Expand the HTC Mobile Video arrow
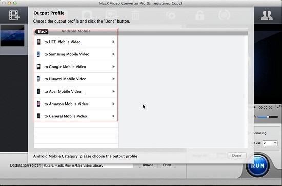The width and height of the screenshot is (282, 186). [113, 42]
